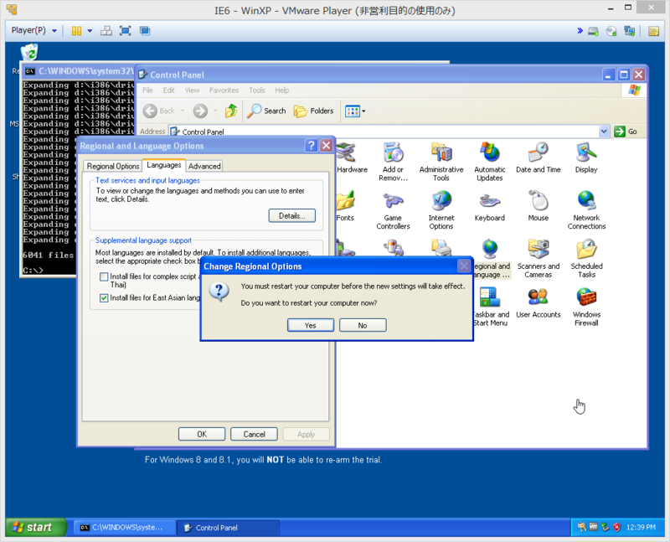
Task: Open Scanners and Cameras icon
Action: tap(538, 259)
